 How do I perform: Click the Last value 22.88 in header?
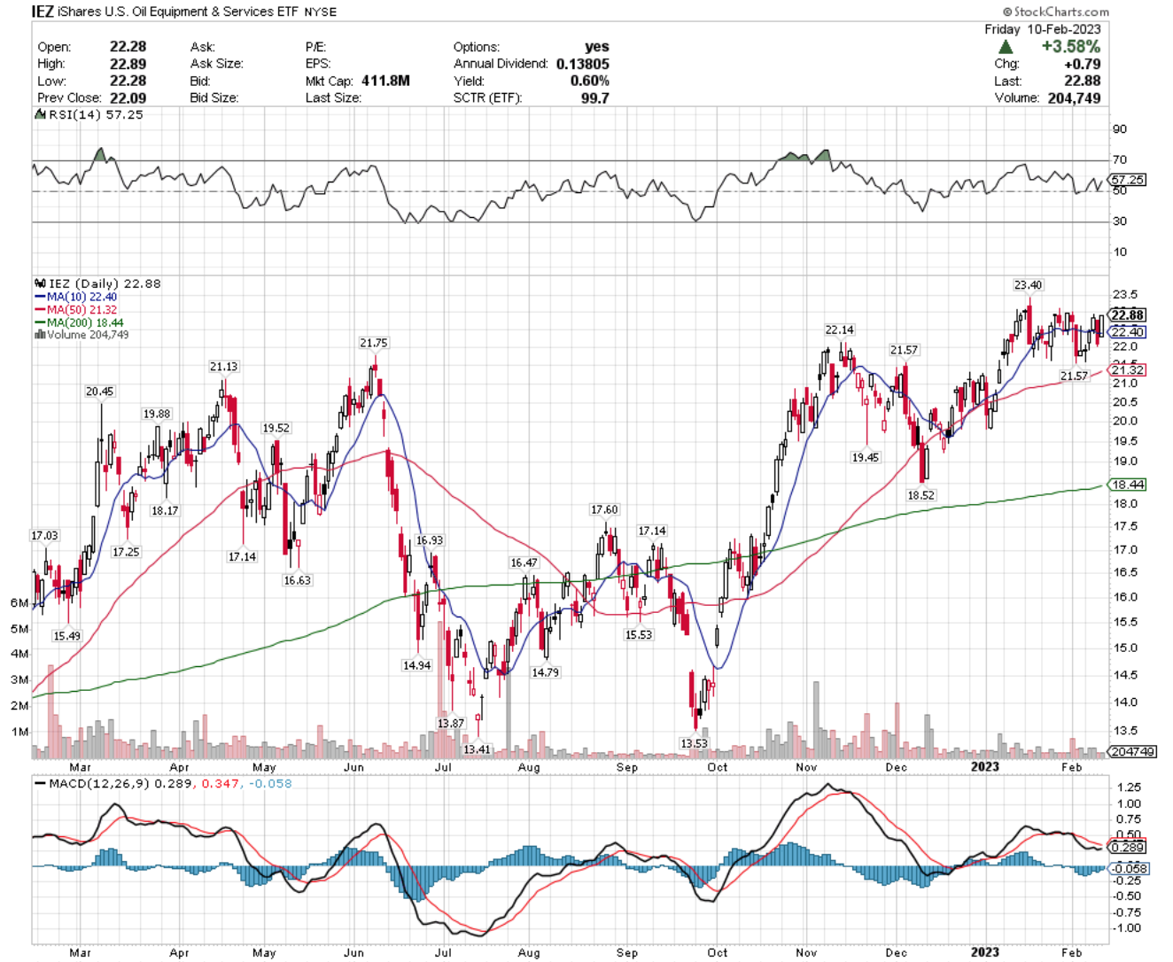pyautogui.click(x=1083, y=81)
